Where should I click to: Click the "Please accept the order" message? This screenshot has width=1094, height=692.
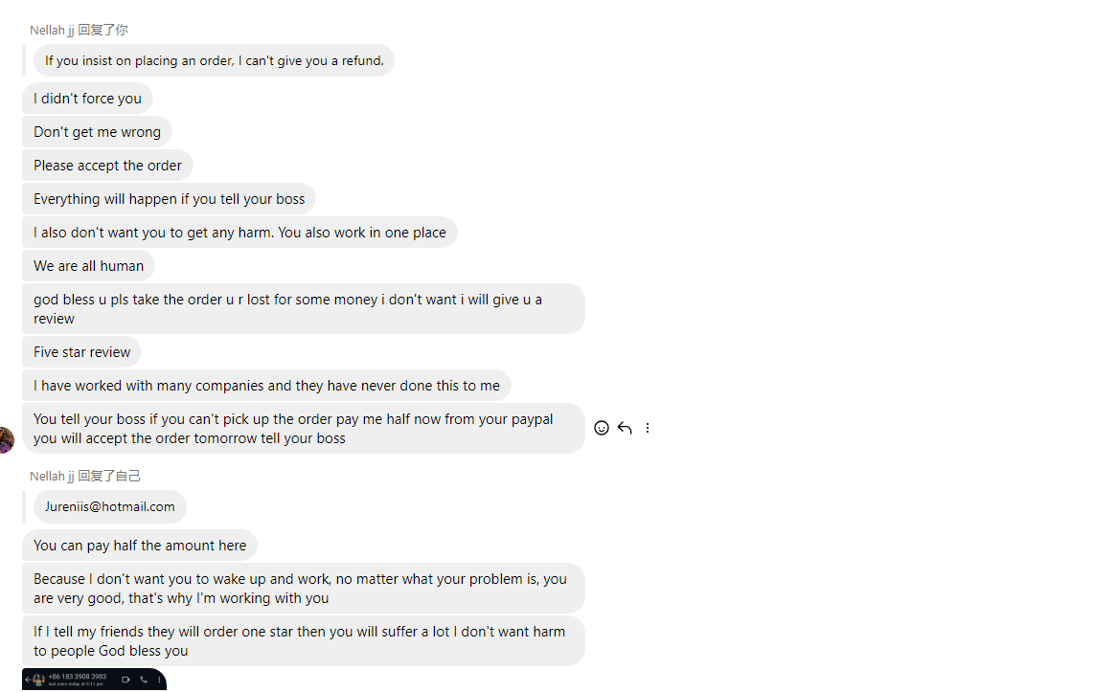[x=107, y=166]
